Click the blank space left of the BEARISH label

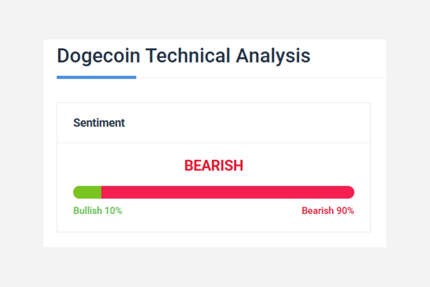click(x=125, y=165)
